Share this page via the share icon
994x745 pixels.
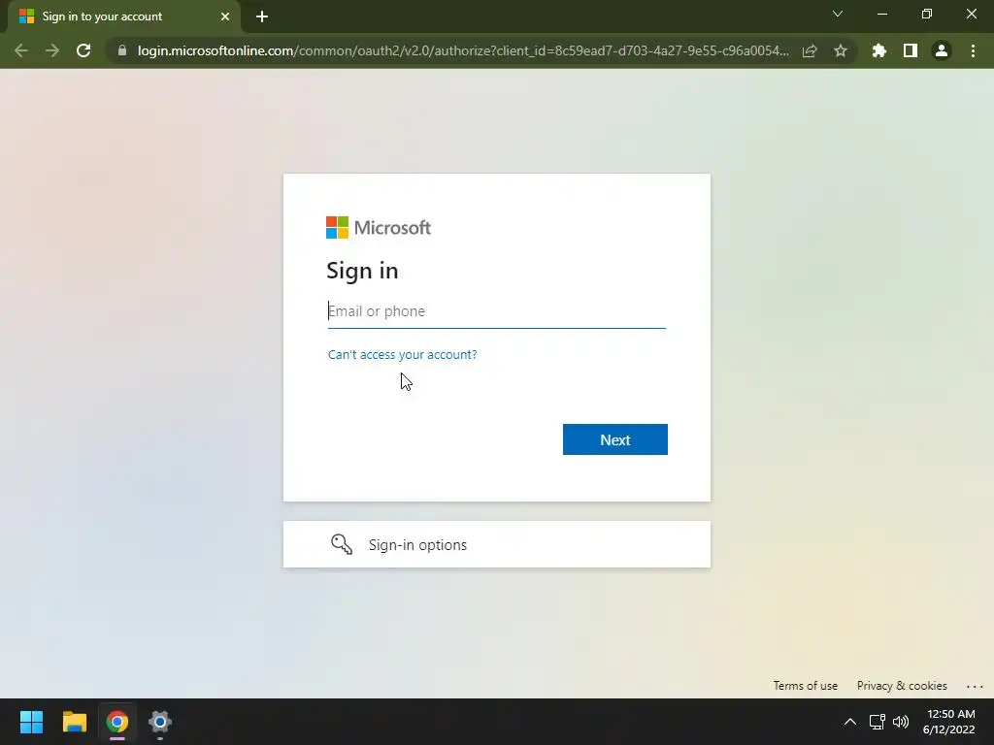(x=810, y=50)
